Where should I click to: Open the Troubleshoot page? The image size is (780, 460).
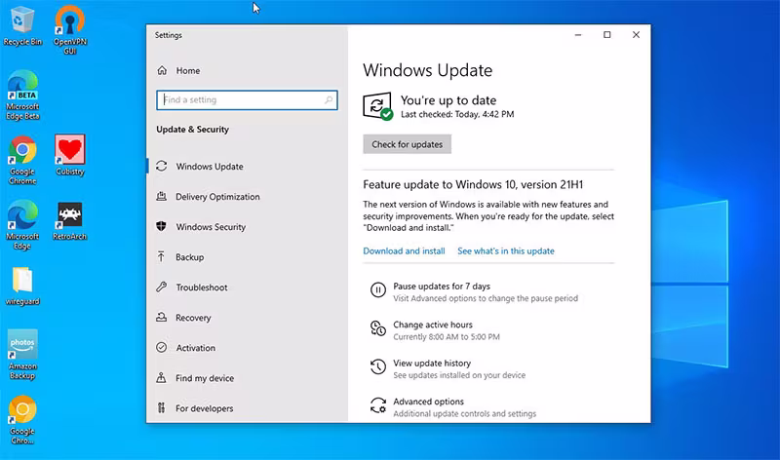pos(202,287)
